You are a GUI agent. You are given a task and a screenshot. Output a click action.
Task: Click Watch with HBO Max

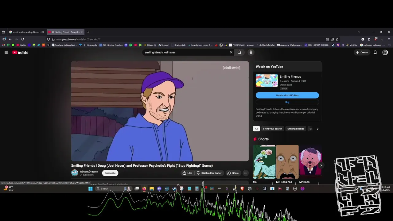click(x=287, y=95)
